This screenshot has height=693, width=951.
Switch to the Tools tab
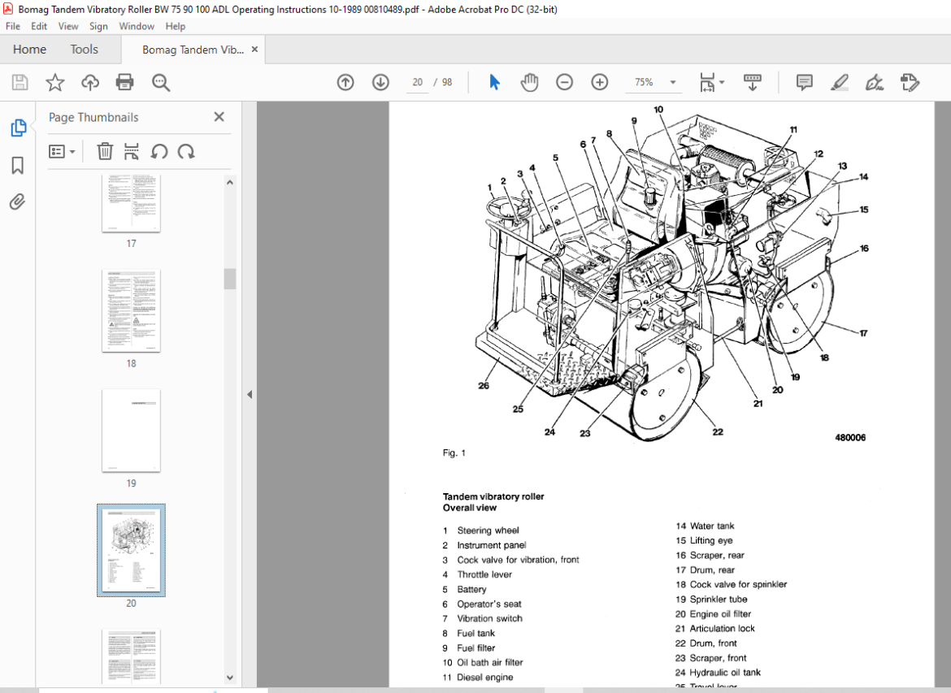(x=84, y=49)
